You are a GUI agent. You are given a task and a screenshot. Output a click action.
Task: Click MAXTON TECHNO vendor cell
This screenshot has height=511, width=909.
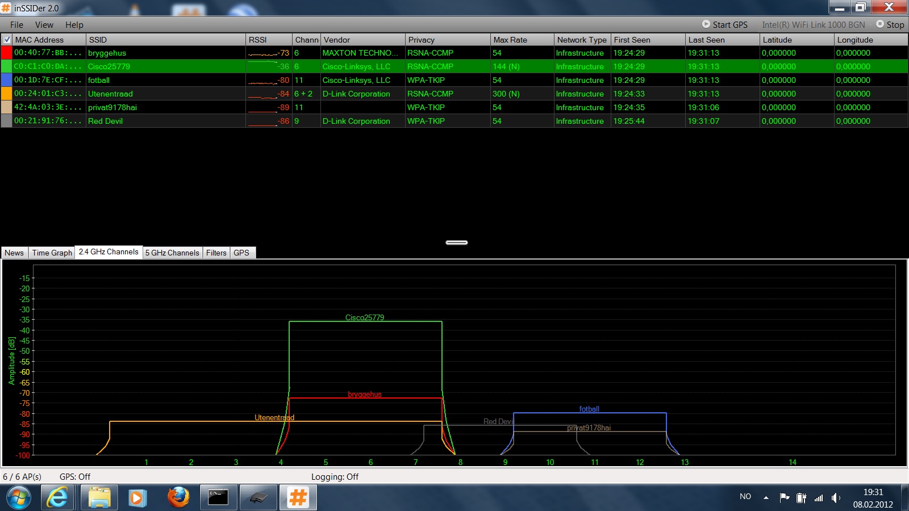(363, 53)
